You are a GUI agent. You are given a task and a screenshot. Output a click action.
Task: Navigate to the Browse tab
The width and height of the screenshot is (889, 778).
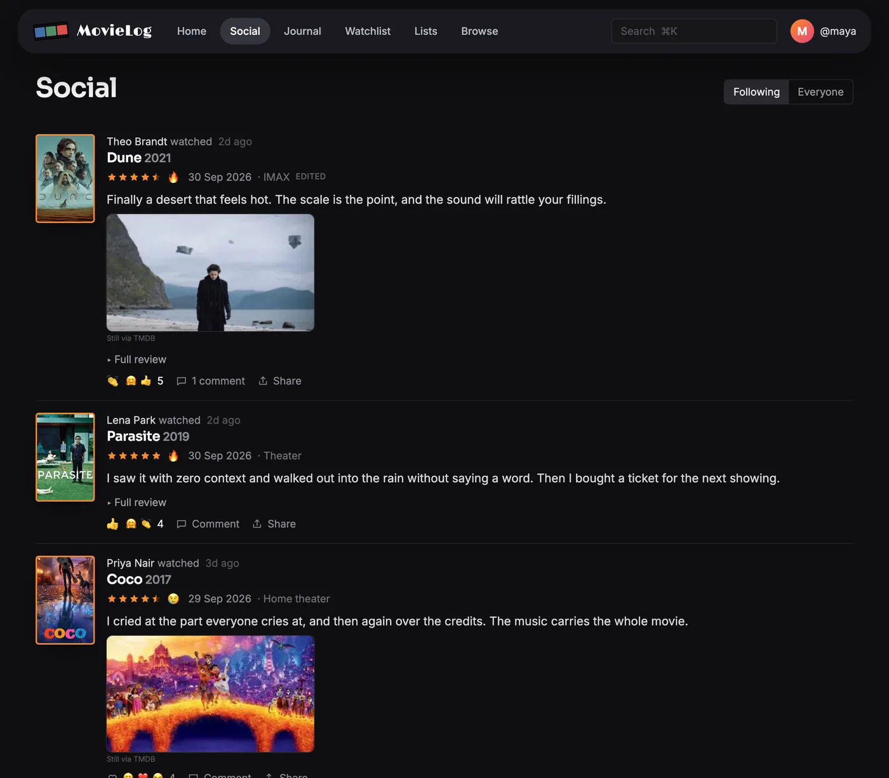tap(479, 31)
